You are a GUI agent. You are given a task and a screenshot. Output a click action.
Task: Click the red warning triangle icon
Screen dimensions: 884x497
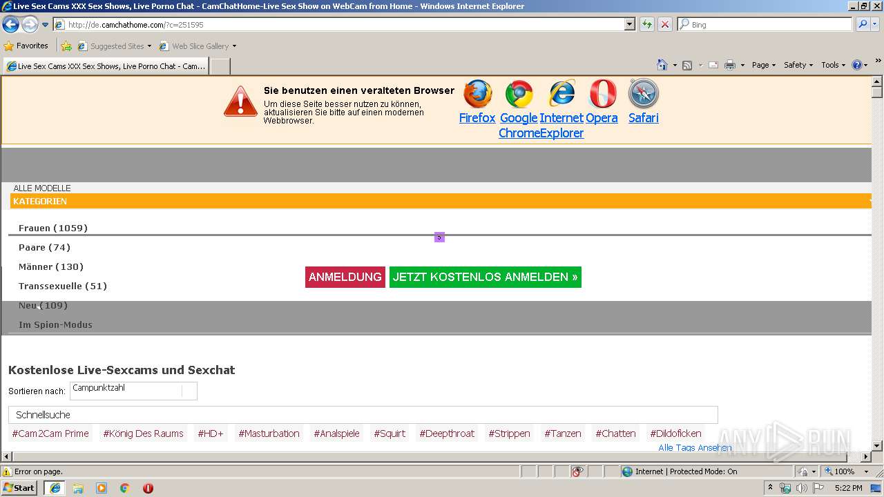tap(240, 101)
